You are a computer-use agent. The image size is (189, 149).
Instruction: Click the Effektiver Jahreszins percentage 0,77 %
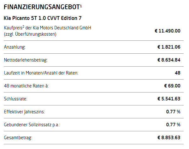coord(173,112)
